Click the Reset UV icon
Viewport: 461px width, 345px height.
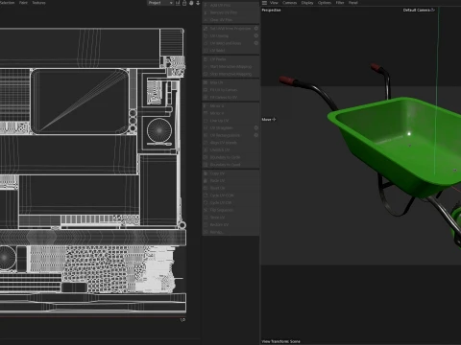click(206, 188)
